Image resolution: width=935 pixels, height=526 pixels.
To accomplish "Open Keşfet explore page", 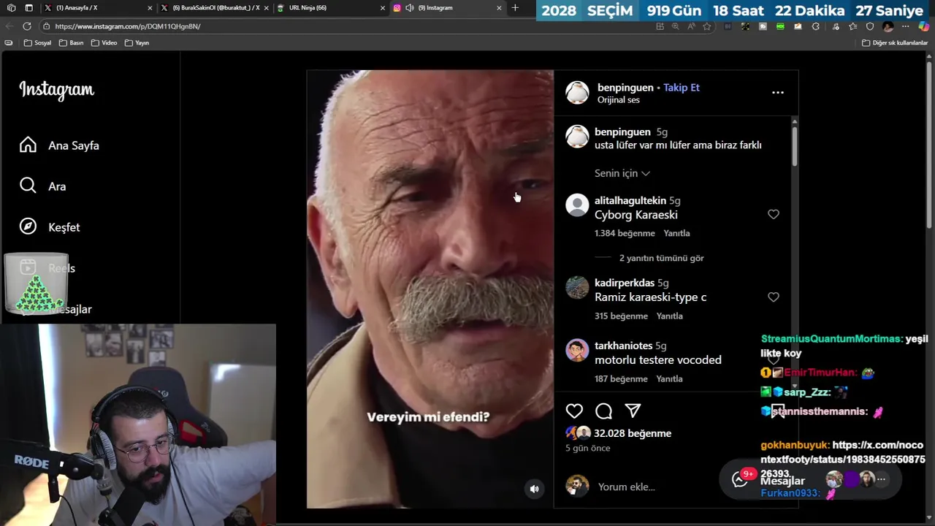I will (x=50, y=227).
